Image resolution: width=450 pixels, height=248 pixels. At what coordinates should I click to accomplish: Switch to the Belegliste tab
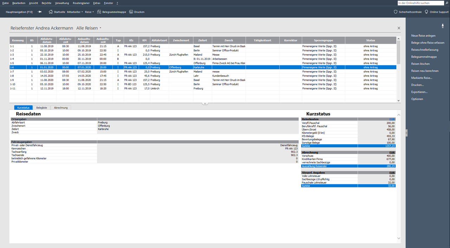pyautogui.click(x=41, y=108)
